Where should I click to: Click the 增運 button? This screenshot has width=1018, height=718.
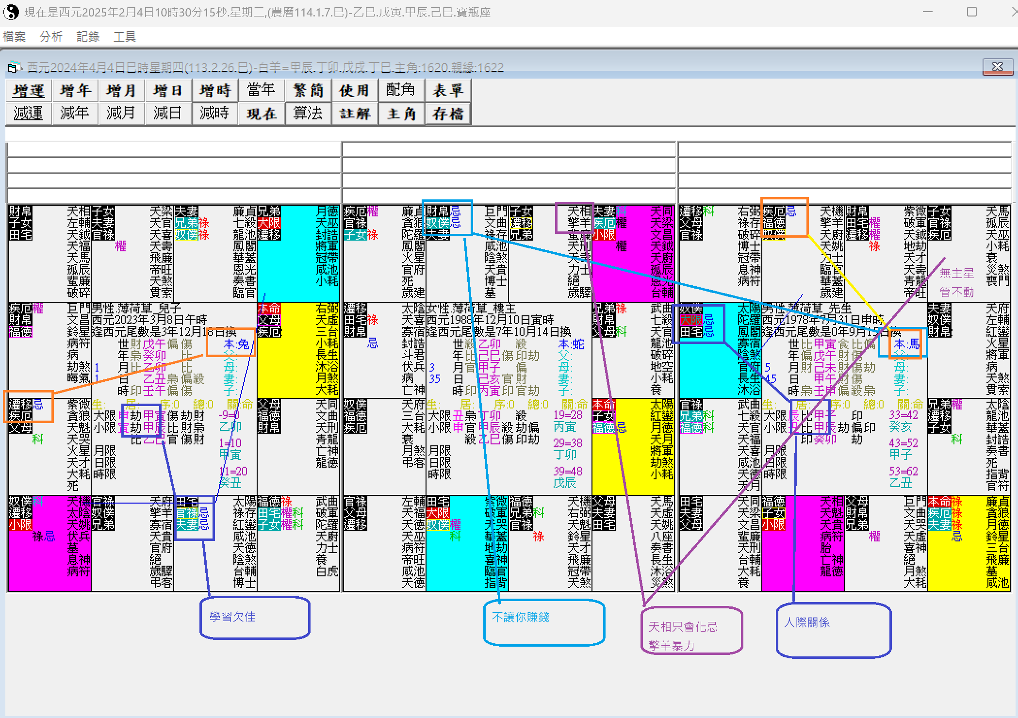tap(29, 90)
